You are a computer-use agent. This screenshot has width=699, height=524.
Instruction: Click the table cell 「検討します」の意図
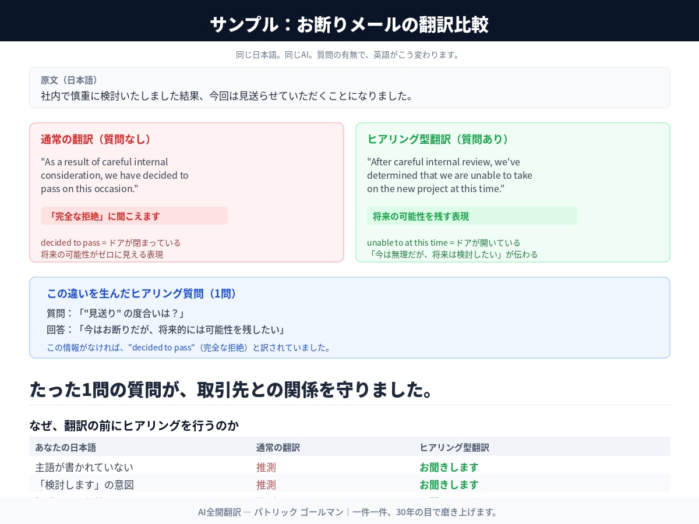click(x=84, y=484)
